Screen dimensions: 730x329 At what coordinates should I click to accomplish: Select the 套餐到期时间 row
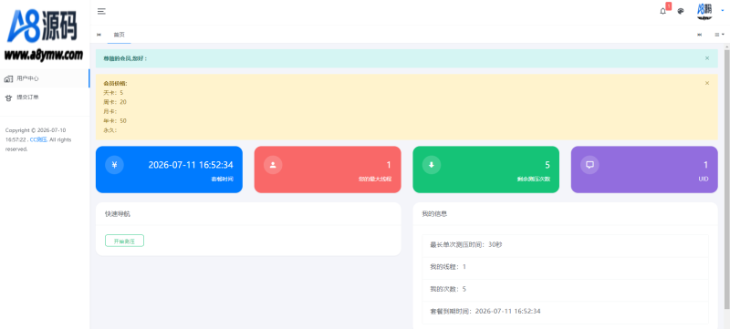point(565,312)
